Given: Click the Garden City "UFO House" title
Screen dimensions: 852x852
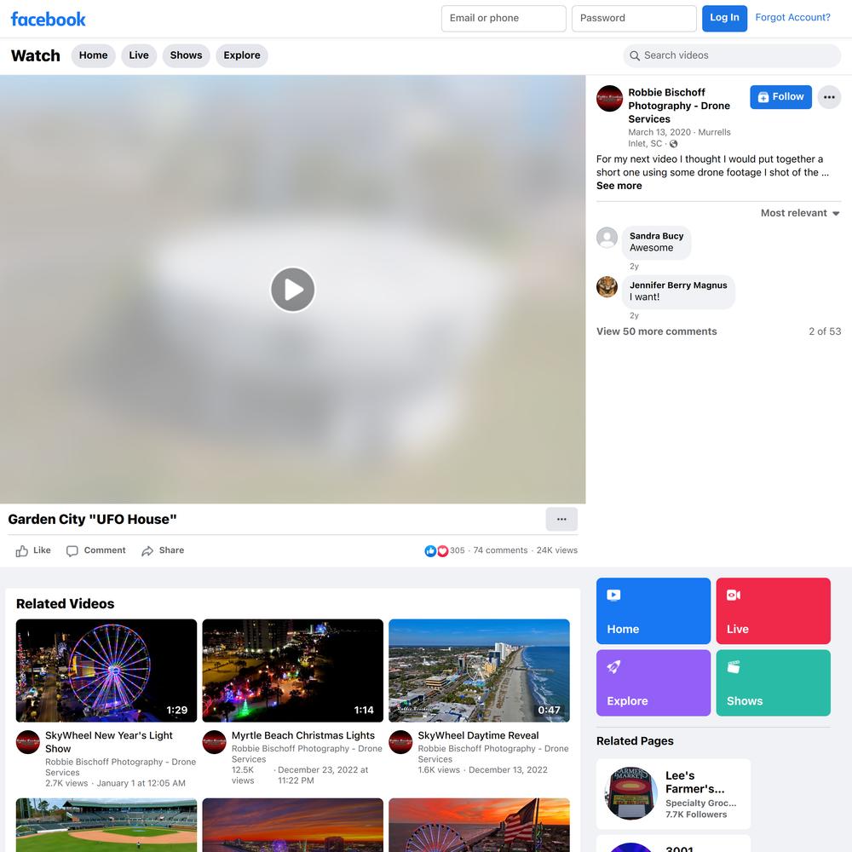Looking at the screenshot, I should click(92, 520).
